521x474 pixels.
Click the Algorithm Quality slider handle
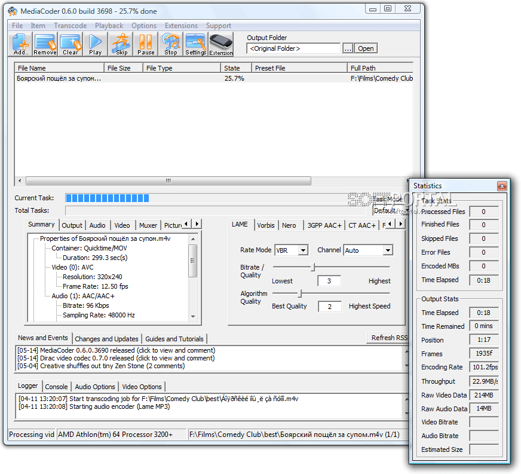(x=300, y=293)
